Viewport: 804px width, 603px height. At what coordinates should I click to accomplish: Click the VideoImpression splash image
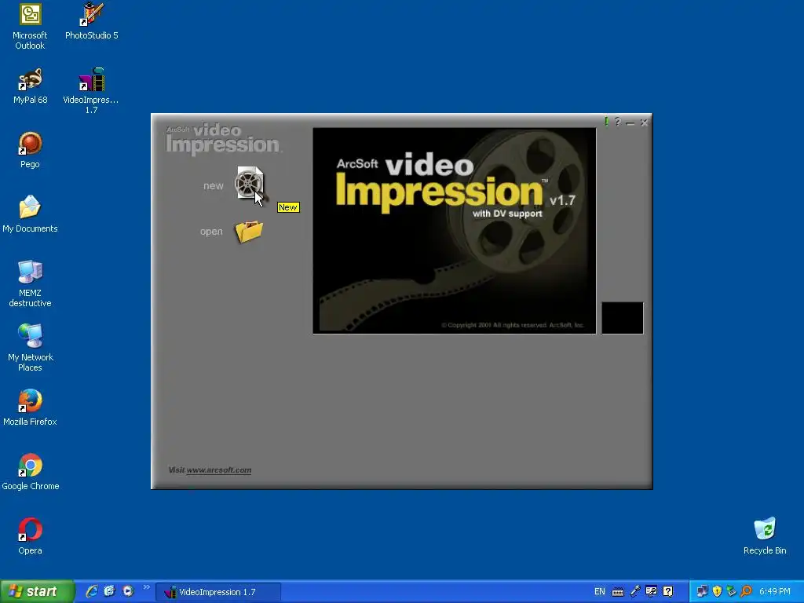[455, 231]
